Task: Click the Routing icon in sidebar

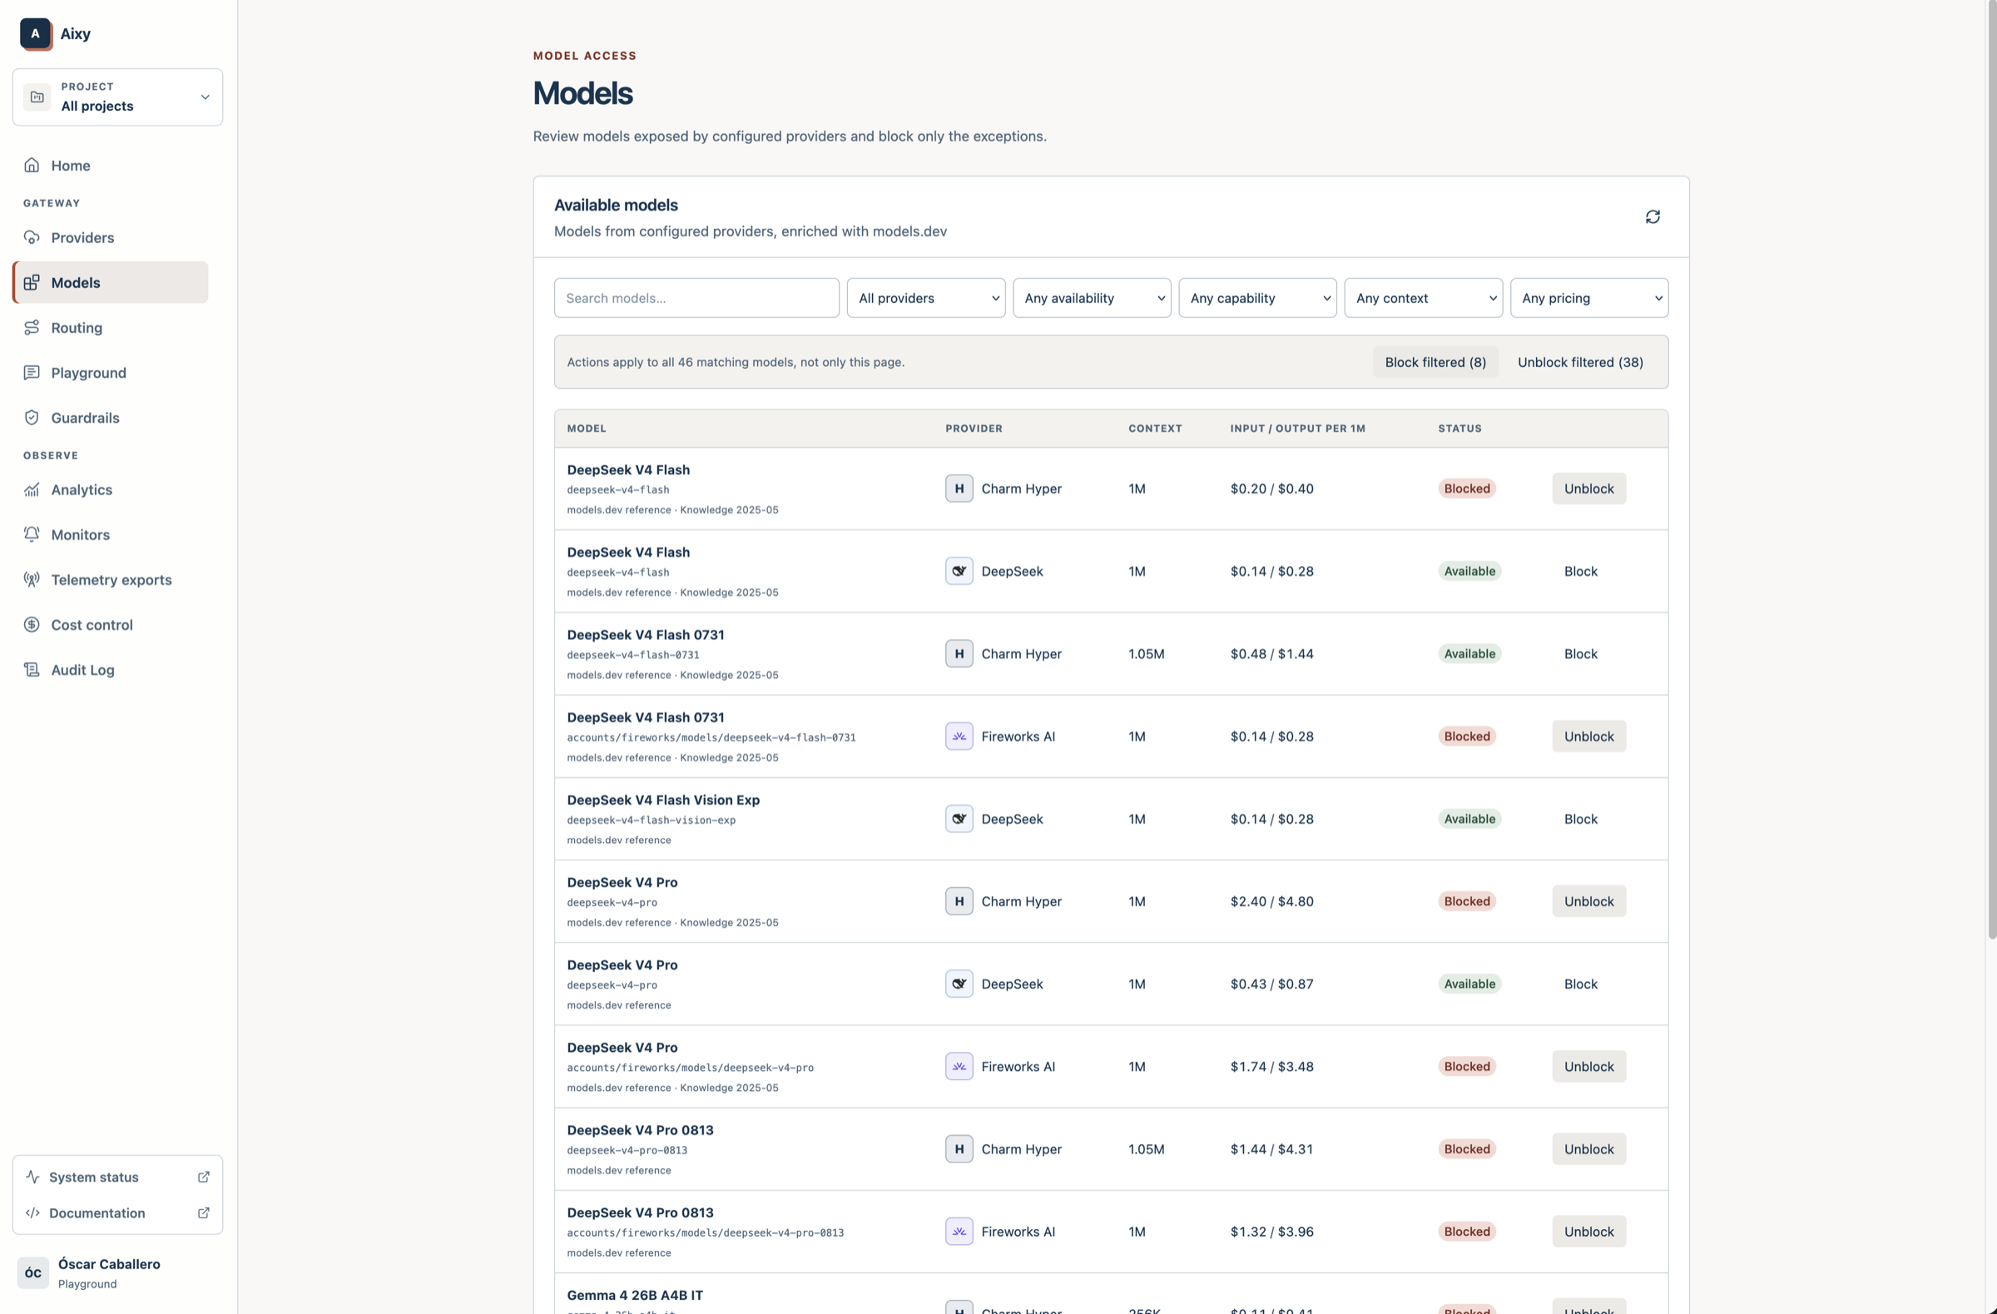Action: click(x=32, y=327)
